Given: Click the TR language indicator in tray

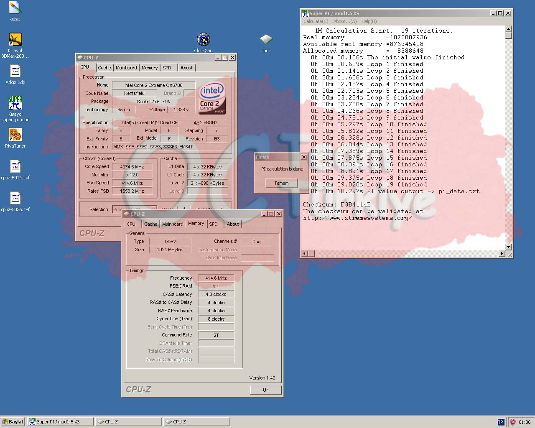Looking at the screenshot, I should 501,422.
